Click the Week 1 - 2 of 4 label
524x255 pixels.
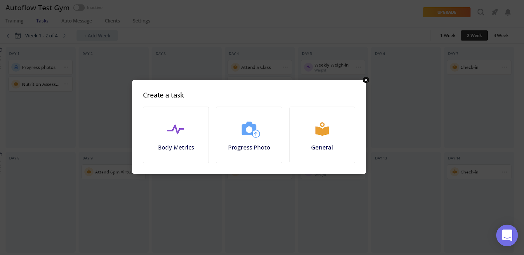tap(41, 36)
